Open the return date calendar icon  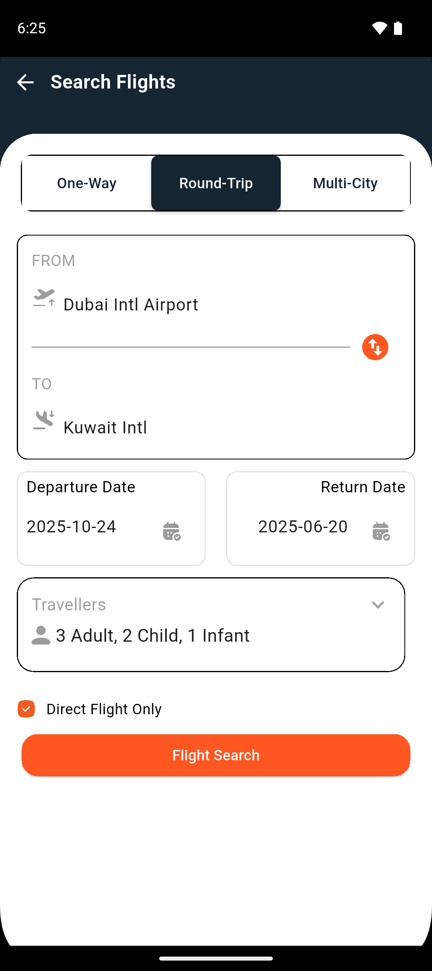(381, 531)
